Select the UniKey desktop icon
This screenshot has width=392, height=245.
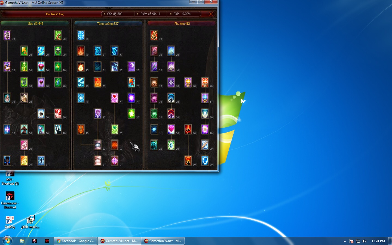pos(10,222)
